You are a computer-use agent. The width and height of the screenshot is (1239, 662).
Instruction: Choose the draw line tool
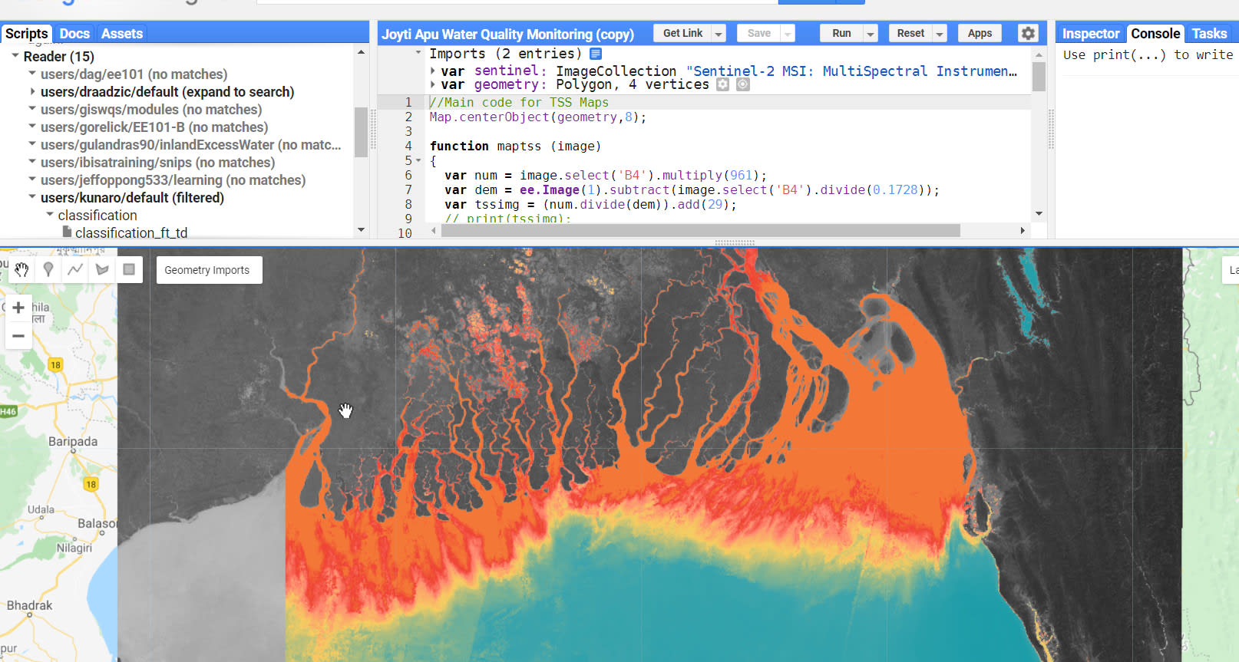[x=75, y=269]
